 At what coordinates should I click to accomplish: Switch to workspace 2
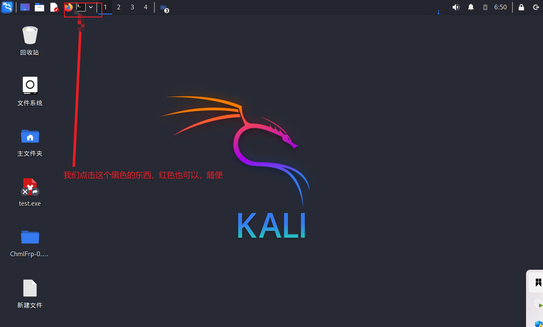coord(119,7)
